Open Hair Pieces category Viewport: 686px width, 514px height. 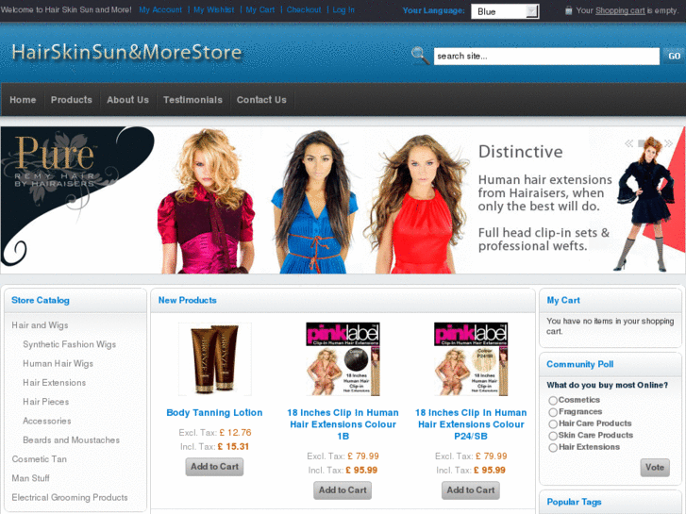46,402
